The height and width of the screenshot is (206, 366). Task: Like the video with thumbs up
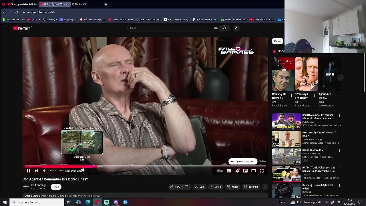pos(175,187)
